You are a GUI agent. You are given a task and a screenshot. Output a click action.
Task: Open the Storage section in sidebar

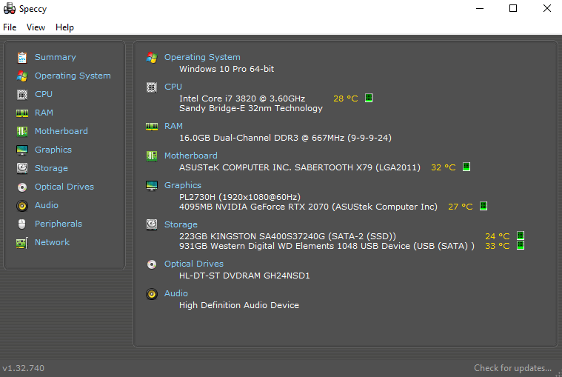(51, 168)
